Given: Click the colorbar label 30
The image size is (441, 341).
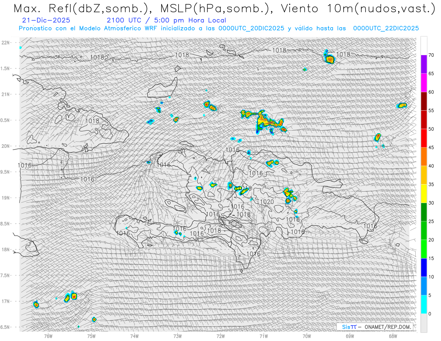Looking at the screenshot, I should (431, 203).
